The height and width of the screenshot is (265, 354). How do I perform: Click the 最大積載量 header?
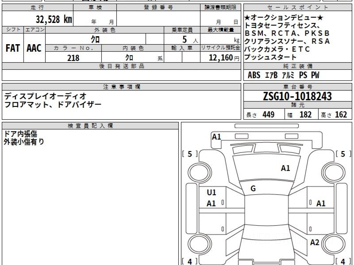click(x=220, y=30)
